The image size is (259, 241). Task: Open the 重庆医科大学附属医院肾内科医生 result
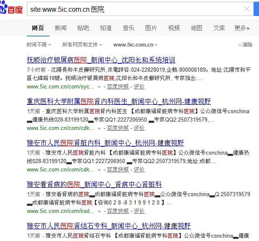coord(119,101)
